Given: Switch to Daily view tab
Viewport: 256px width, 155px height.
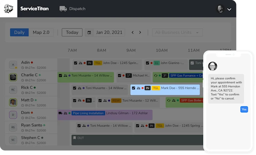Looking at the screenshot, I should point(19,32).
